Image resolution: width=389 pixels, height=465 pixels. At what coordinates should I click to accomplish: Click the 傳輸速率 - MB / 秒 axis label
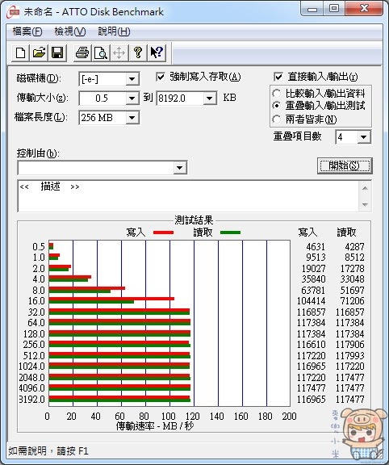tap(155, 426)
